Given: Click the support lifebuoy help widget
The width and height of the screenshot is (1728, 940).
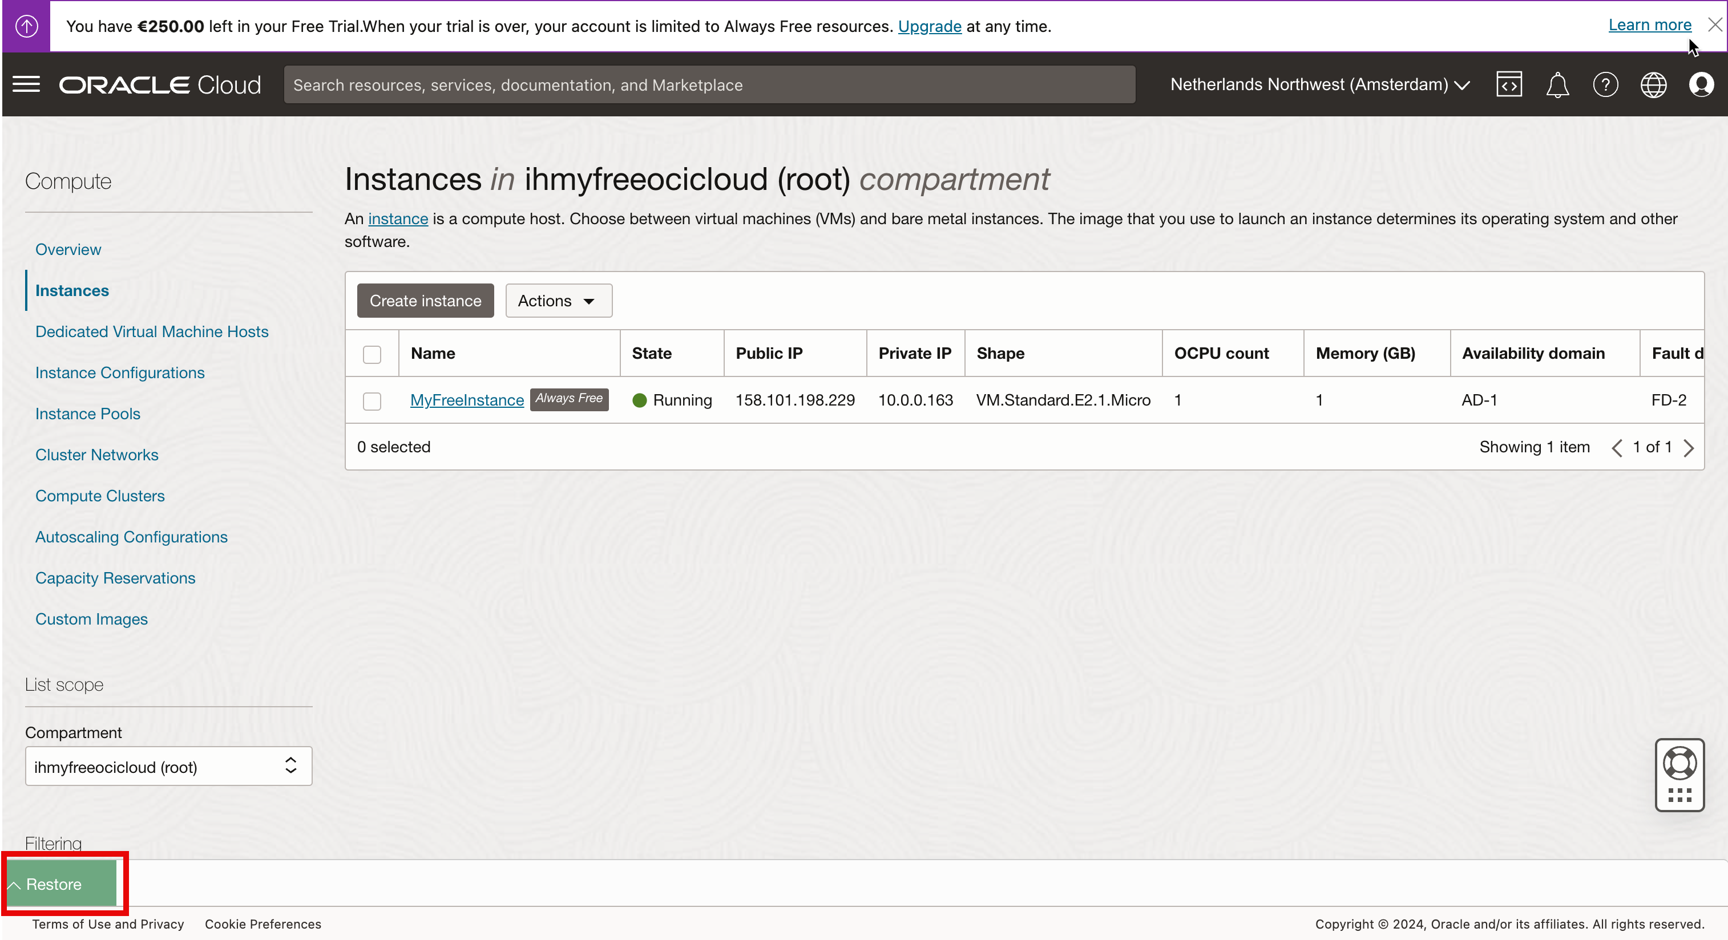Looking at the screenshot, I should tap(1679, 764).
